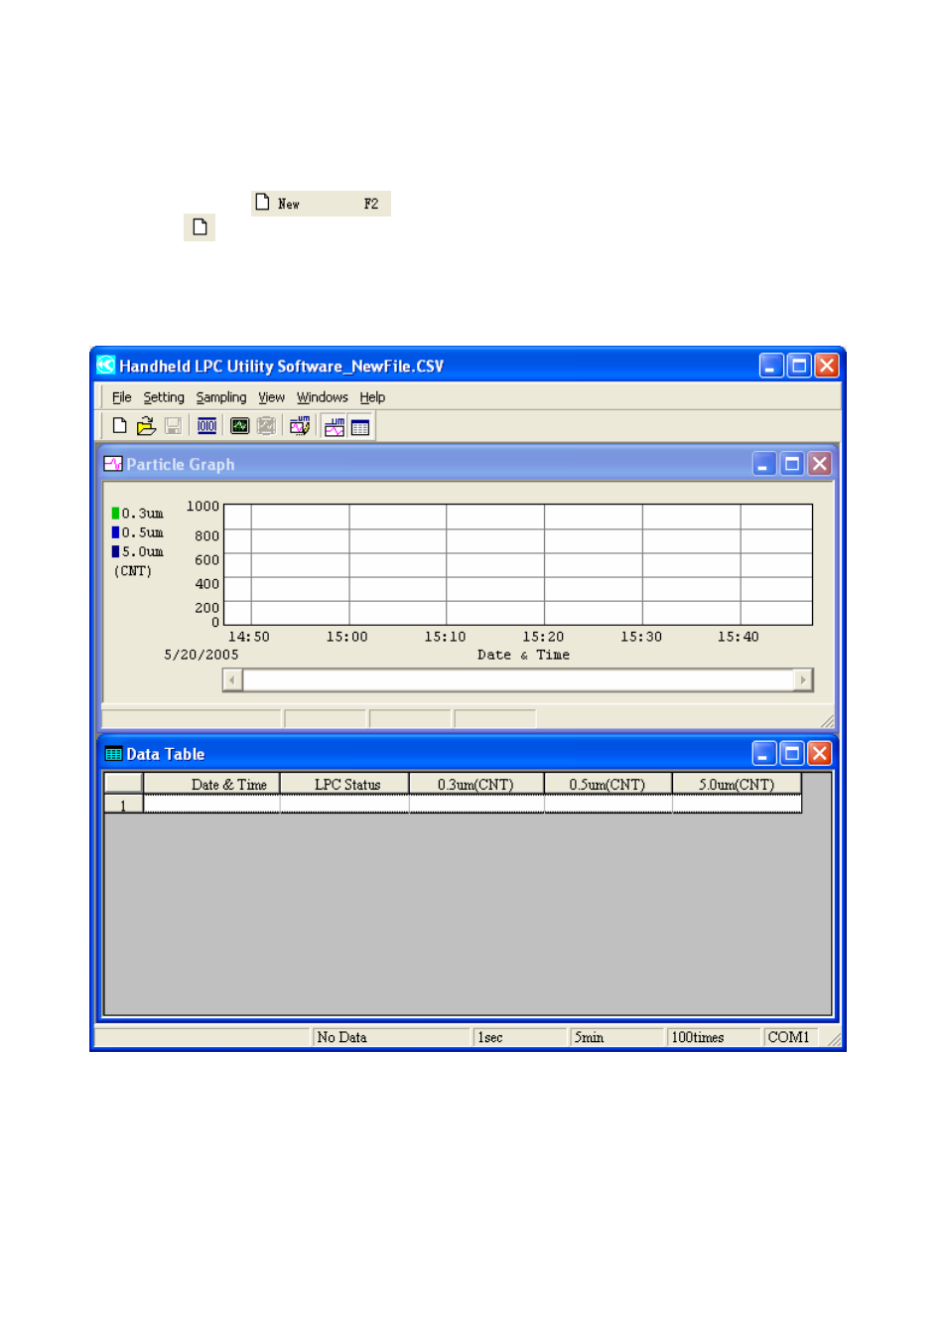Click the standalone New page icon above window

[200, 227]
